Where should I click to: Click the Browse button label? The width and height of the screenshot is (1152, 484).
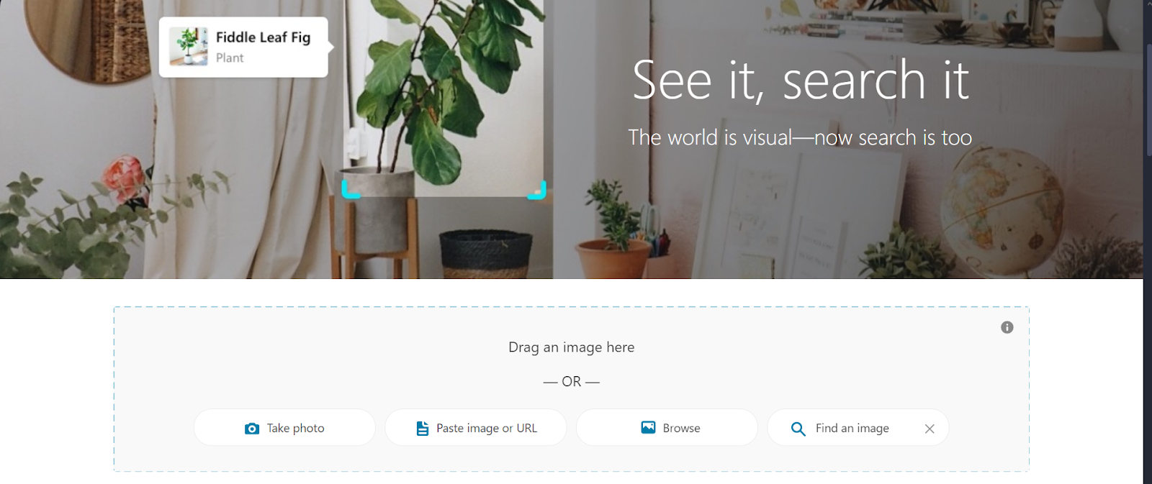681,428
